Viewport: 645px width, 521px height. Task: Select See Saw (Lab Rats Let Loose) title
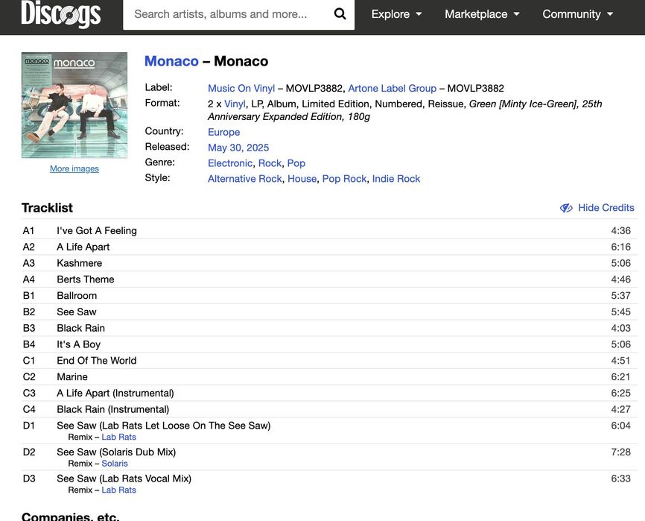(x=164, y=426)
